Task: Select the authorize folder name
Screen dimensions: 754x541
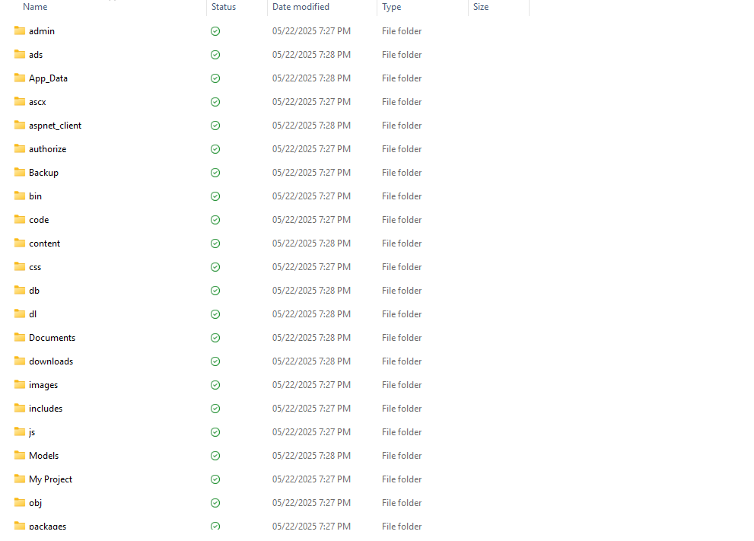Action: pos(47,149)
